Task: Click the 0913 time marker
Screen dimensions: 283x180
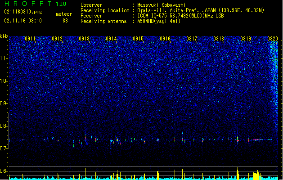Action: (x=84, y=39)
